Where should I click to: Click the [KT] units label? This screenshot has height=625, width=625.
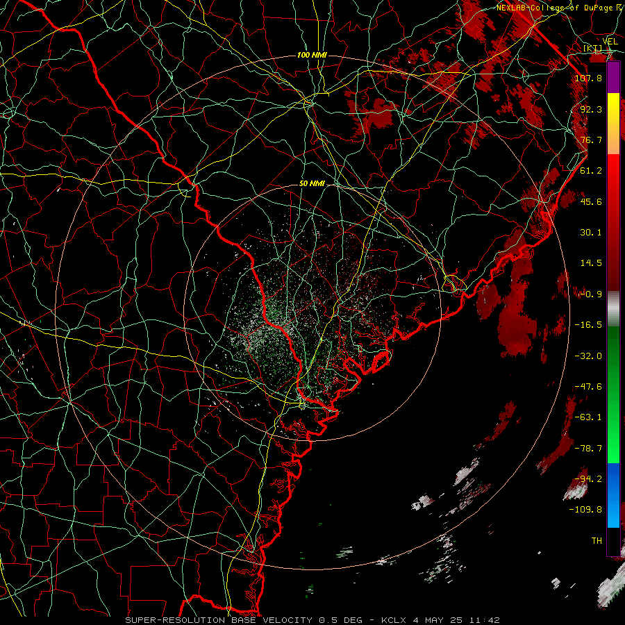[x=593, y=49]
